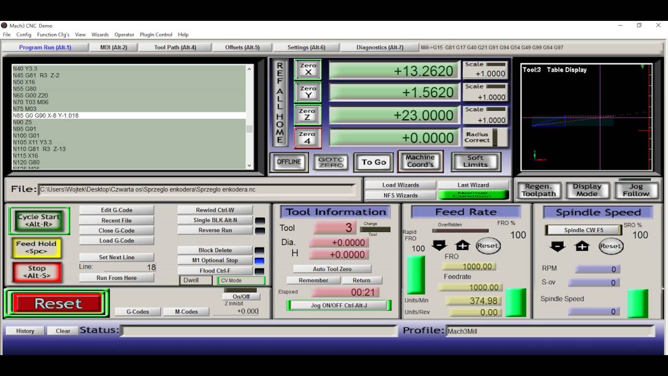Click the Zero Y axis button
This screenshot has width=668, height=376.
point(308,92)
